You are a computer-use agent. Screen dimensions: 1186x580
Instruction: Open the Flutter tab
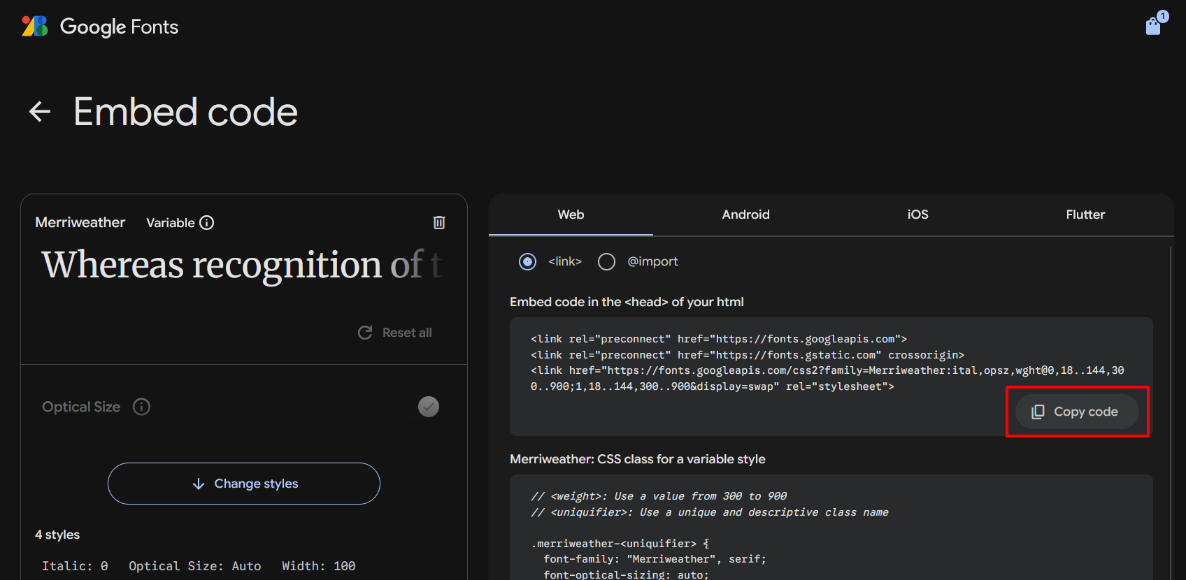tap(1085, 215)
